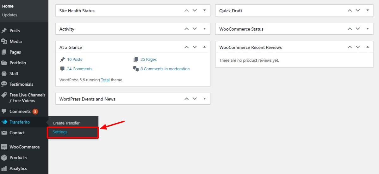Click the Testimonials speech bubble icon
Image resolution: width=379 pixels, height=174 pixels.
point(4,84)
